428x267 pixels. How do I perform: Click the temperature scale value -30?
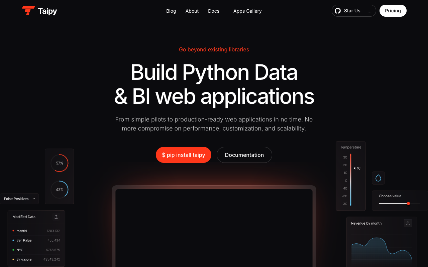344,204
